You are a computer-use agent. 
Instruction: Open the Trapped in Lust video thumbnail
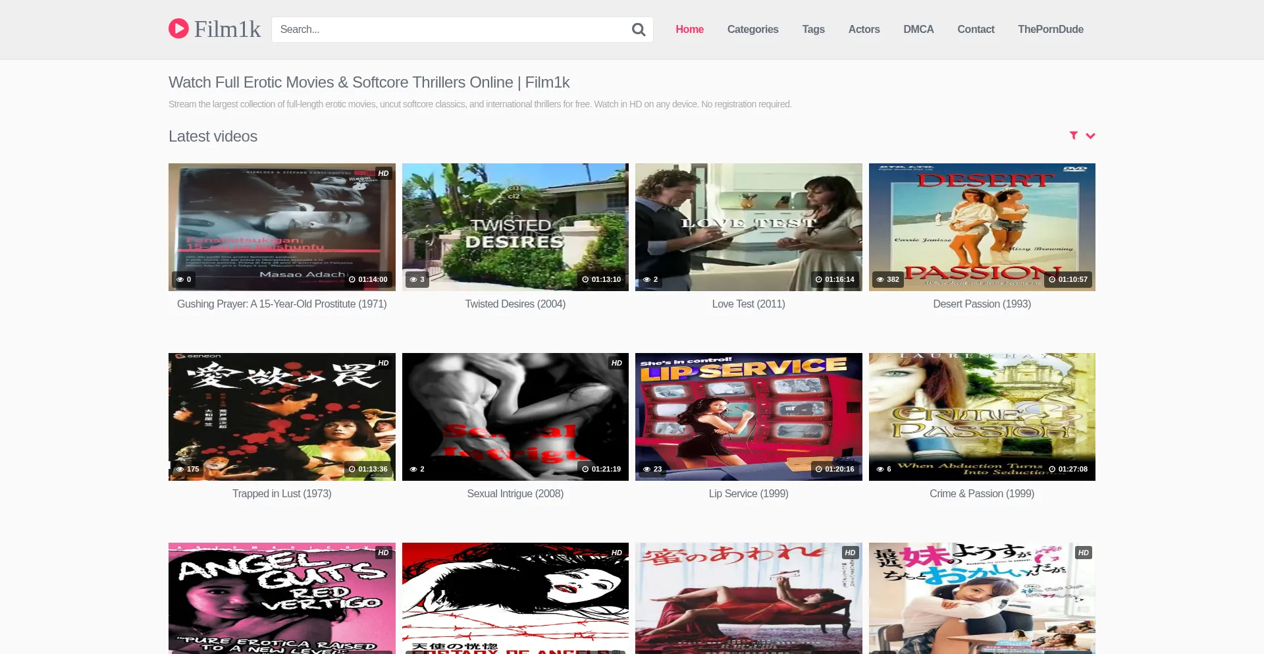pos(282,417)
